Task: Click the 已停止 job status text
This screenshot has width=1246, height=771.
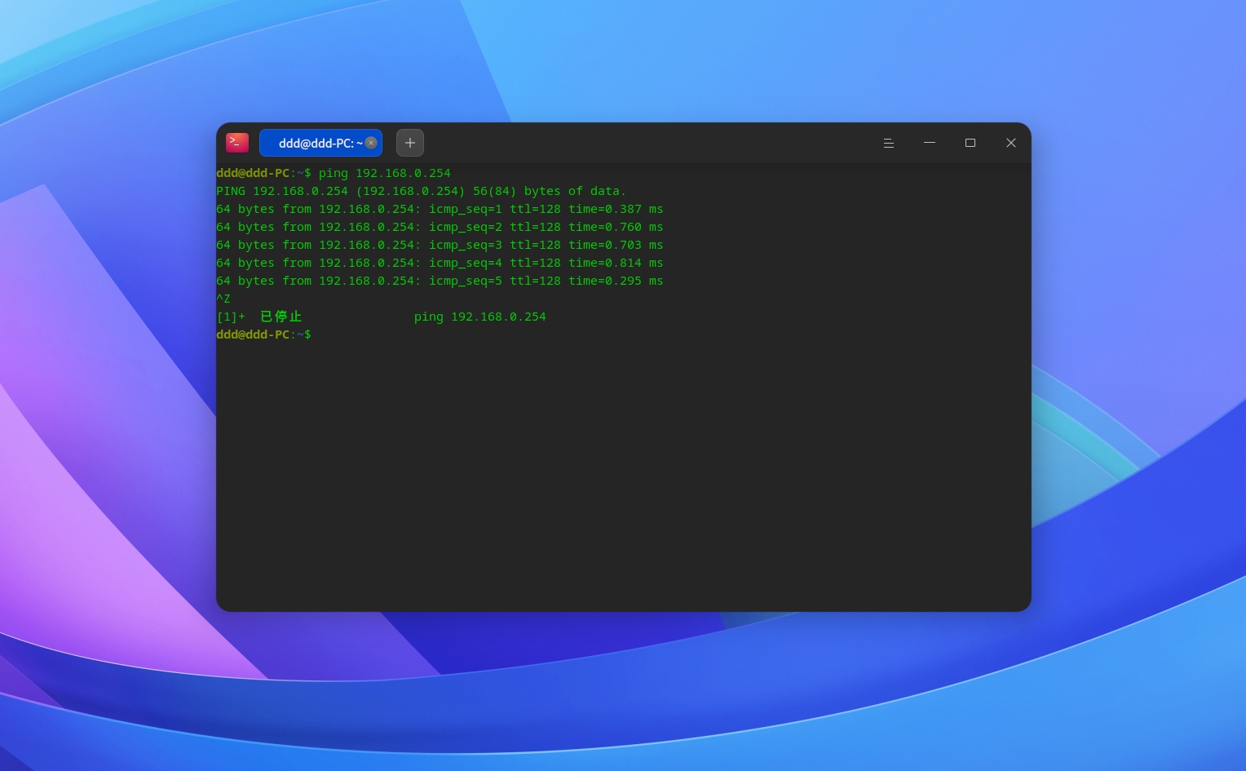Action: pos(281,317)
